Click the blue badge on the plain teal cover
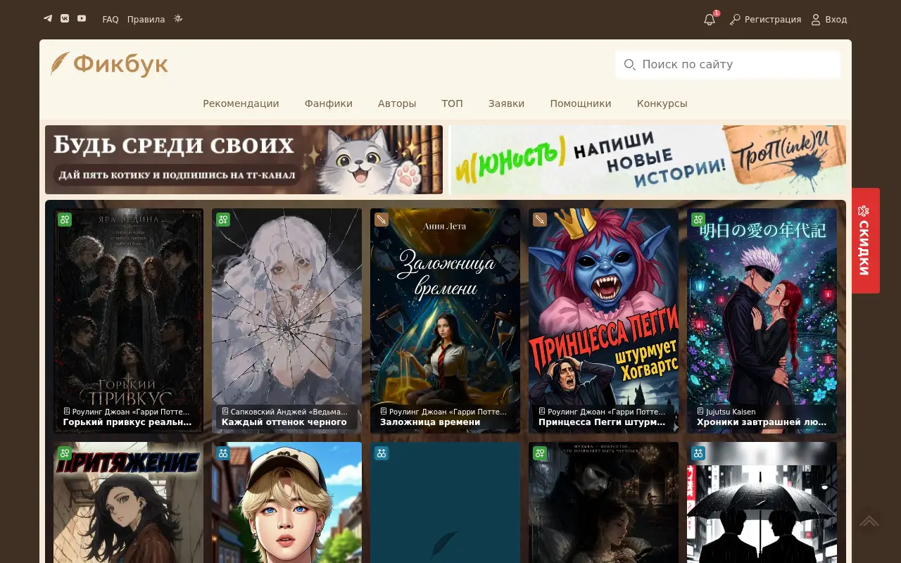 [x=382, y=453]
